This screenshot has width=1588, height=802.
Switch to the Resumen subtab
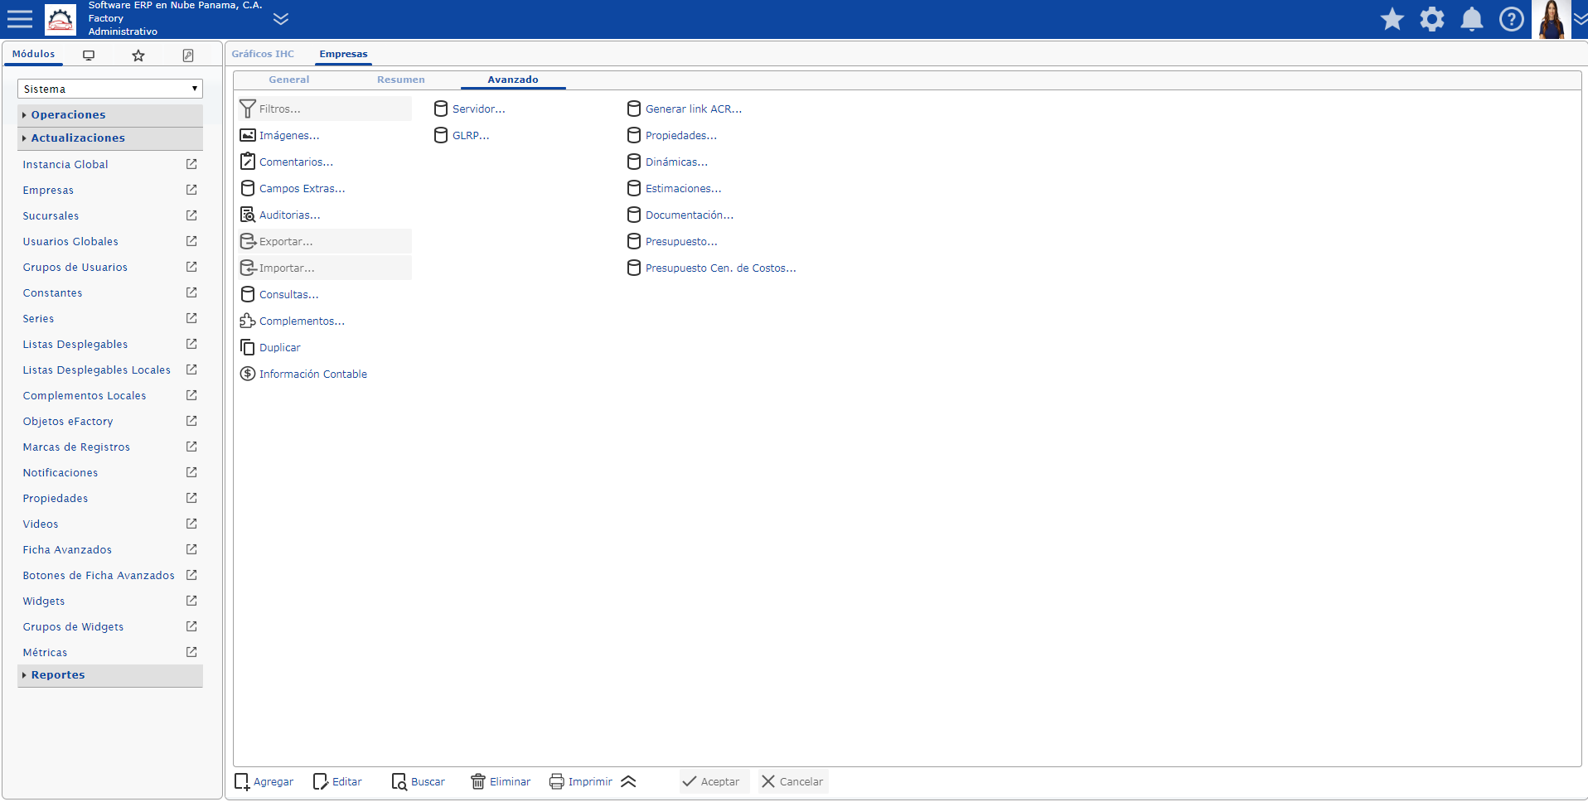coord(401,80)
